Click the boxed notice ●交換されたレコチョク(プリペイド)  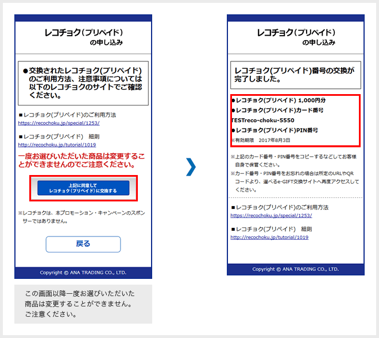coord(83,83)
